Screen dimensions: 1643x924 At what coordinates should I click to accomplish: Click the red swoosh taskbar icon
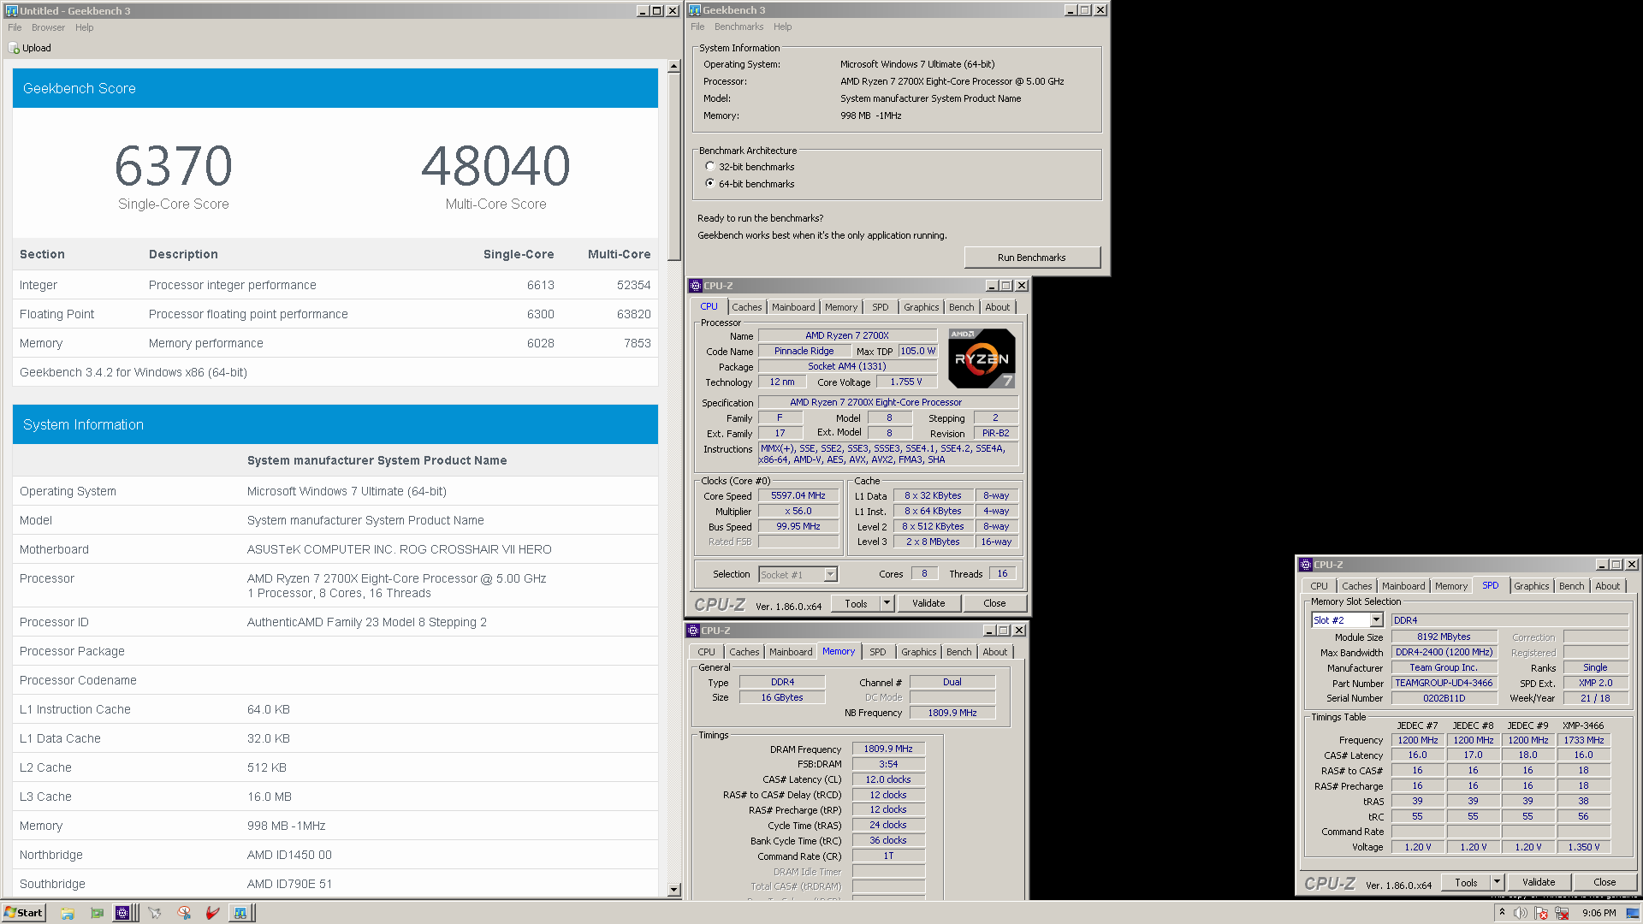coord(212,913)
